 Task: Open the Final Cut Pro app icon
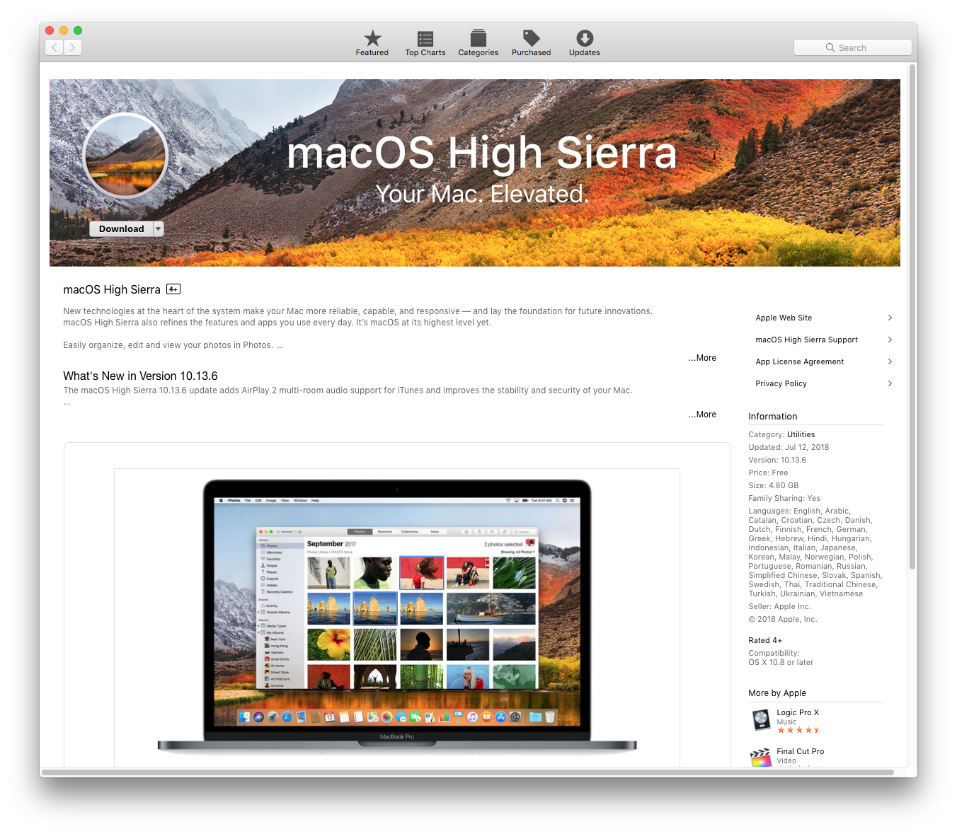[x=761, y=758]
